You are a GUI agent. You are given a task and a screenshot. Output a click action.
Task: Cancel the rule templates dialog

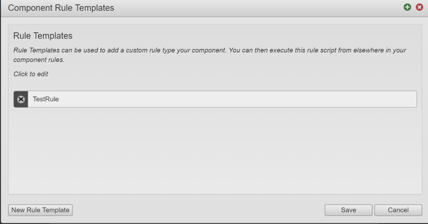(398, 210)
